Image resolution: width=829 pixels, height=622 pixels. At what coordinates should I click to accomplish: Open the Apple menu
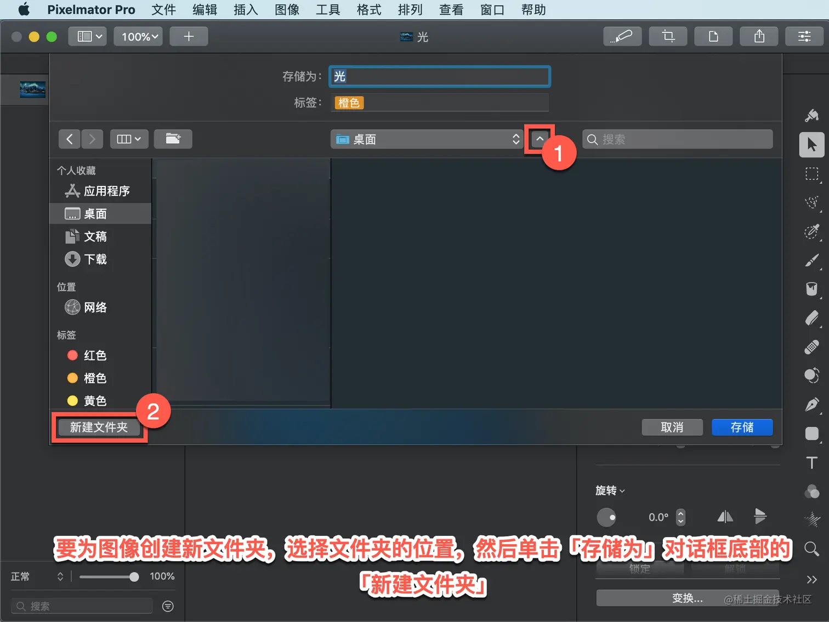tap(24, 9)
